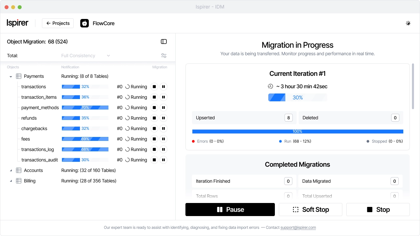Pause the transactions_audit table migration
Viewport: 420px width, 236px height.
(x=163, y=160)
